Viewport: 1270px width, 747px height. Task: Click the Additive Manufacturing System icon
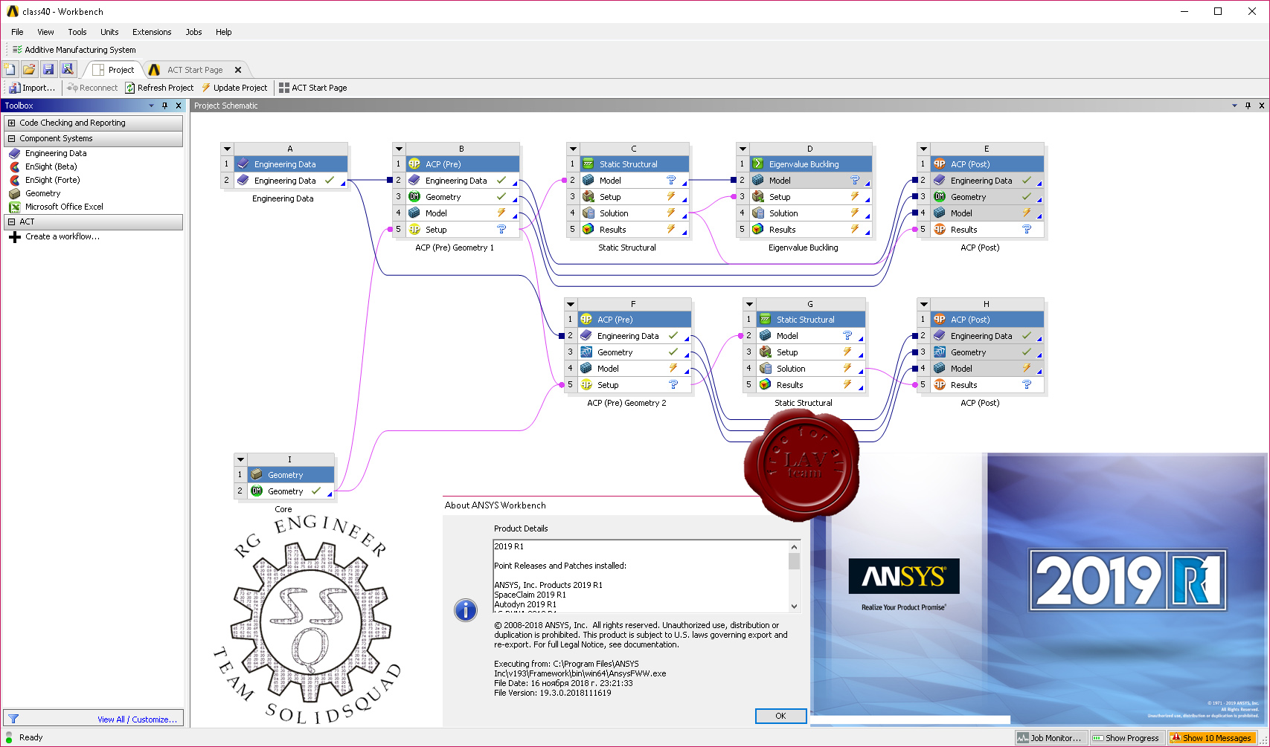(17, 50)
